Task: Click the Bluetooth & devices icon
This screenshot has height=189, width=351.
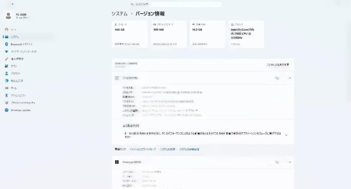Action: pyautogui.click(x=6, y=44)
